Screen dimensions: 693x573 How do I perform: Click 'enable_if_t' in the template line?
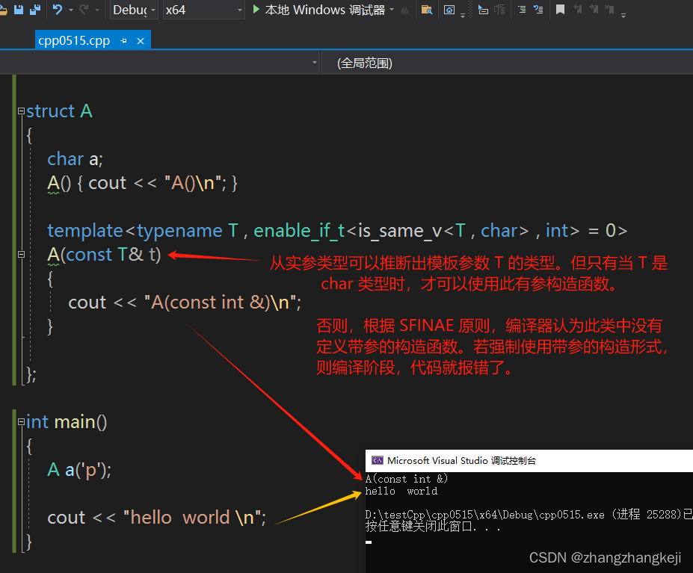coord(299,231)
